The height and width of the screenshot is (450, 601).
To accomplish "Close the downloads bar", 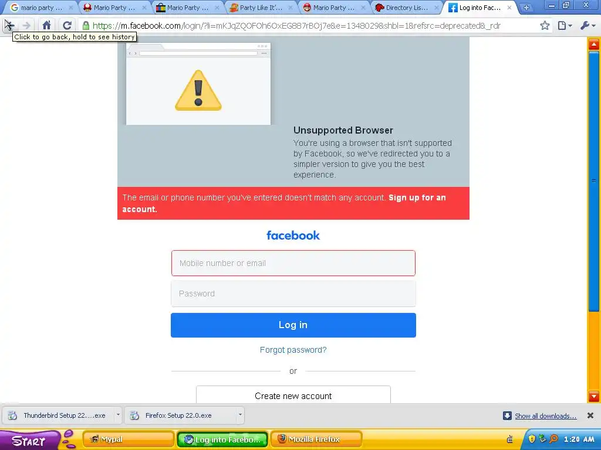I will tap(590, 415).
